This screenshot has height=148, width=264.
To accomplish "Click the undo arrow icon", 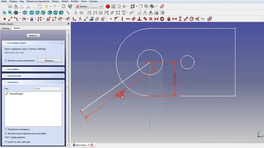I will [x=47, y=7].
